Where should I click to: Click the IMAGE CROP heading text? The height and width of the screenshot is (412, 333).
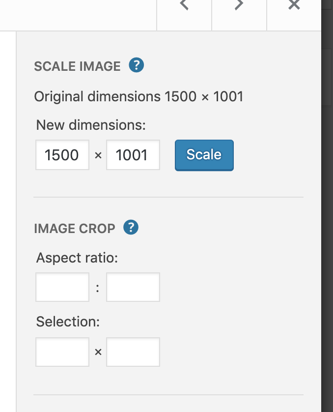coord(75,229)
